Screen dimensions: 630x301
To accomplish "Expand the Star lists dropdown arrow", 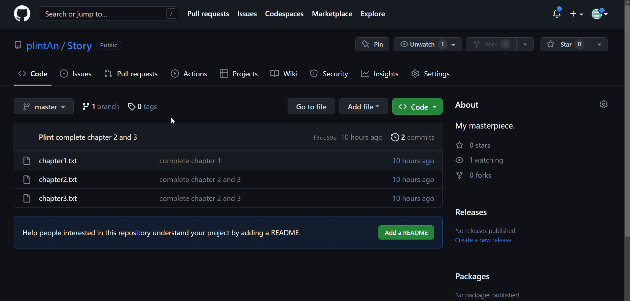I will (x=599, y=44).
